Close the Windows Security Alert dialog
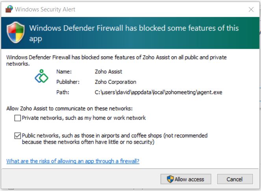The width and height of the screenshot is (261, 191). point(251,9)
